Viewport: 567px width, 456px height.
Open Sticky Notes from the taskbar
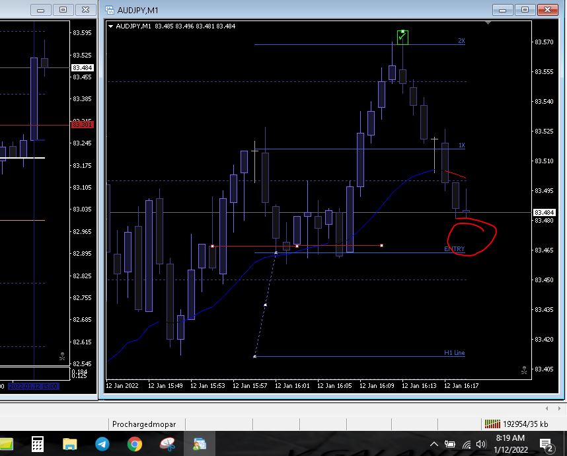coord(7,444)
